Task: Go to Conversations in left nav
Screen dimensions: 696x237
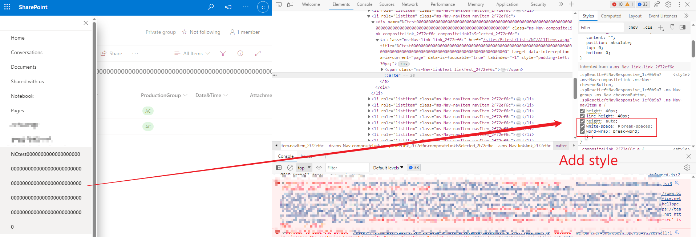Action: 27,52
